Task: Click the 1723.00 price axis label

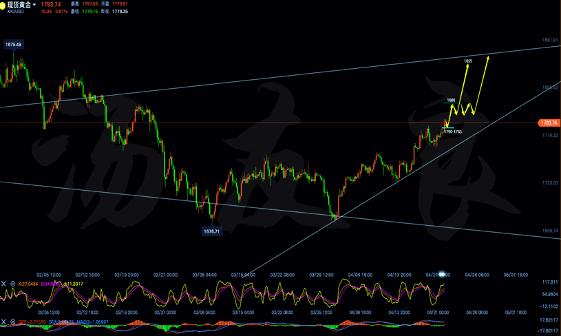Action: (x=549, y=182)
